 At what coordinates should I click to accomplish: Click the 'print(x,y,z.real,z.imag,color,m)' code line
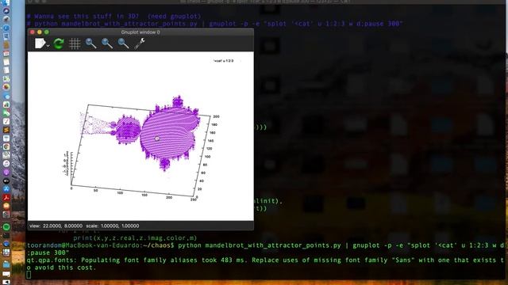tap(135, 237)
